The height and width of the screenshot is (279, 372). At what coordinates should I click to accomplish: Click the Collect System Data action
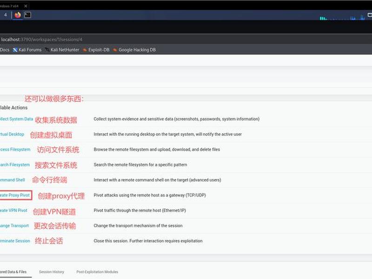(16, 119)
